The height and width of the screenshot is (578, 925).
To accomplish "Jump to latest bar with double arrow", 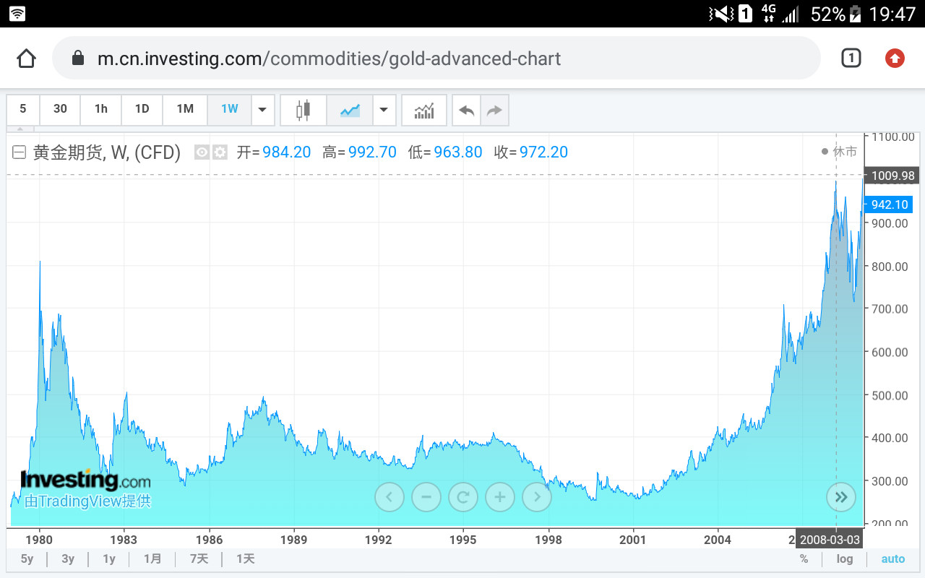I will click(x=841, y=497).
